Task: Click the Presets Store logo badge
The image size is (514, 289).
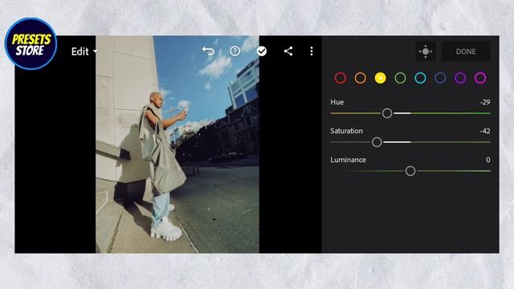Action: coord(31,44)
